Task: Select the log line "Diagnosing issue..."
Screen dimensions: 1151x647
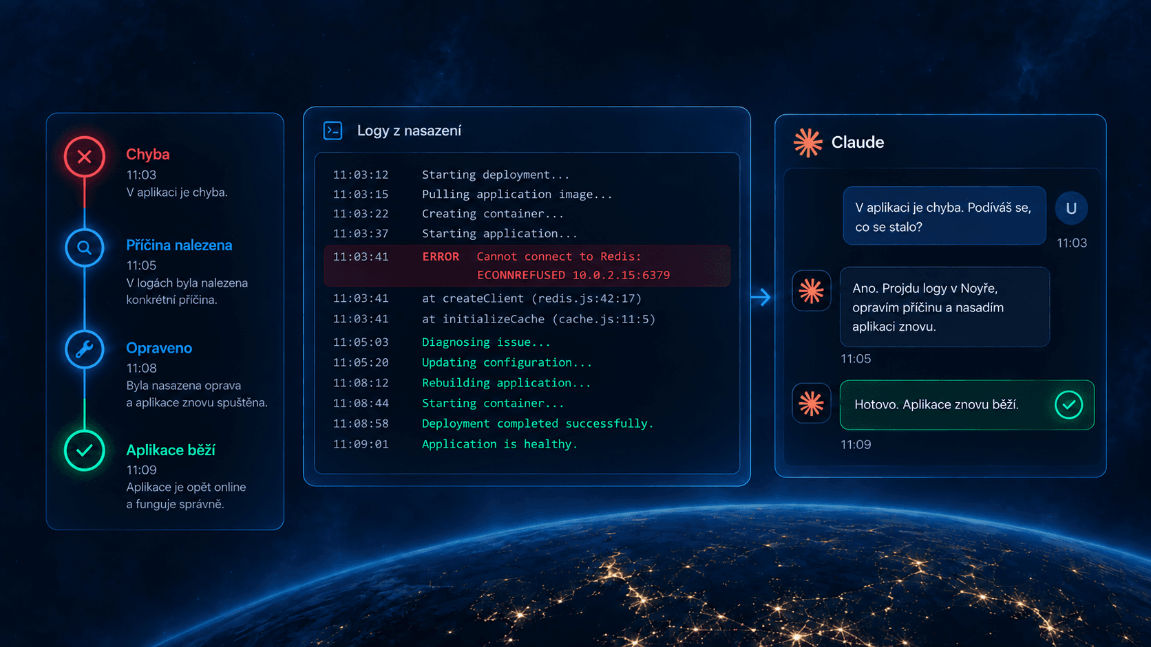Action: (486, 342)
